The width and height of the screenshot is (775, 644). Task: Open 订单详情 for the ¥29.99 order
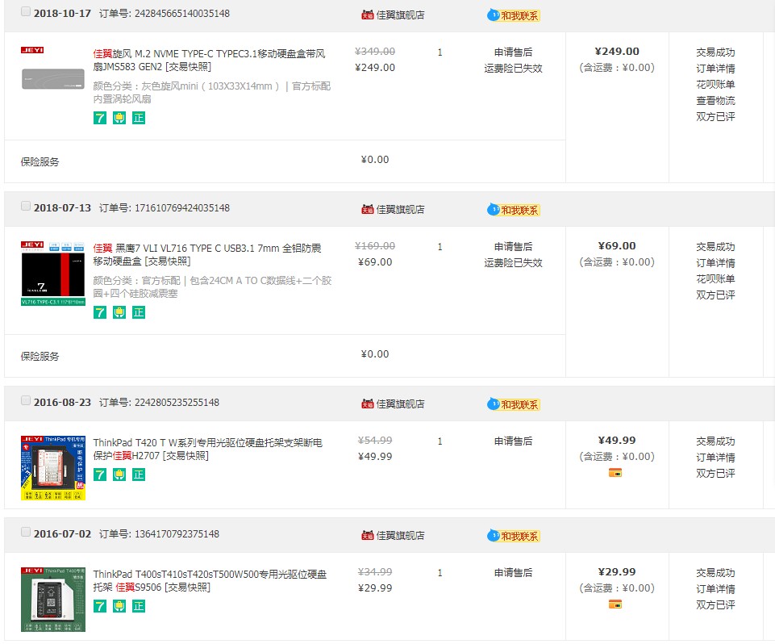(715, 588)
